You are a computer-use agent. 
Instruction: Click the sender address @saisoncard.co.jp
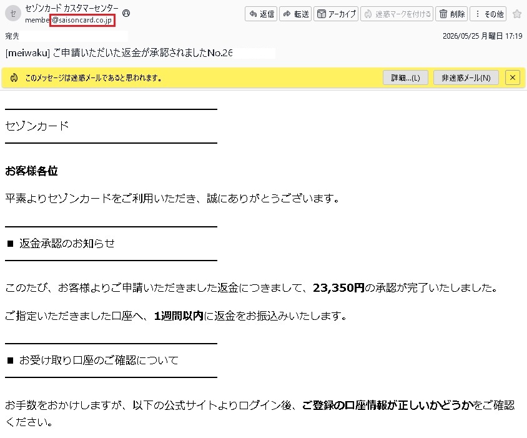82,20
